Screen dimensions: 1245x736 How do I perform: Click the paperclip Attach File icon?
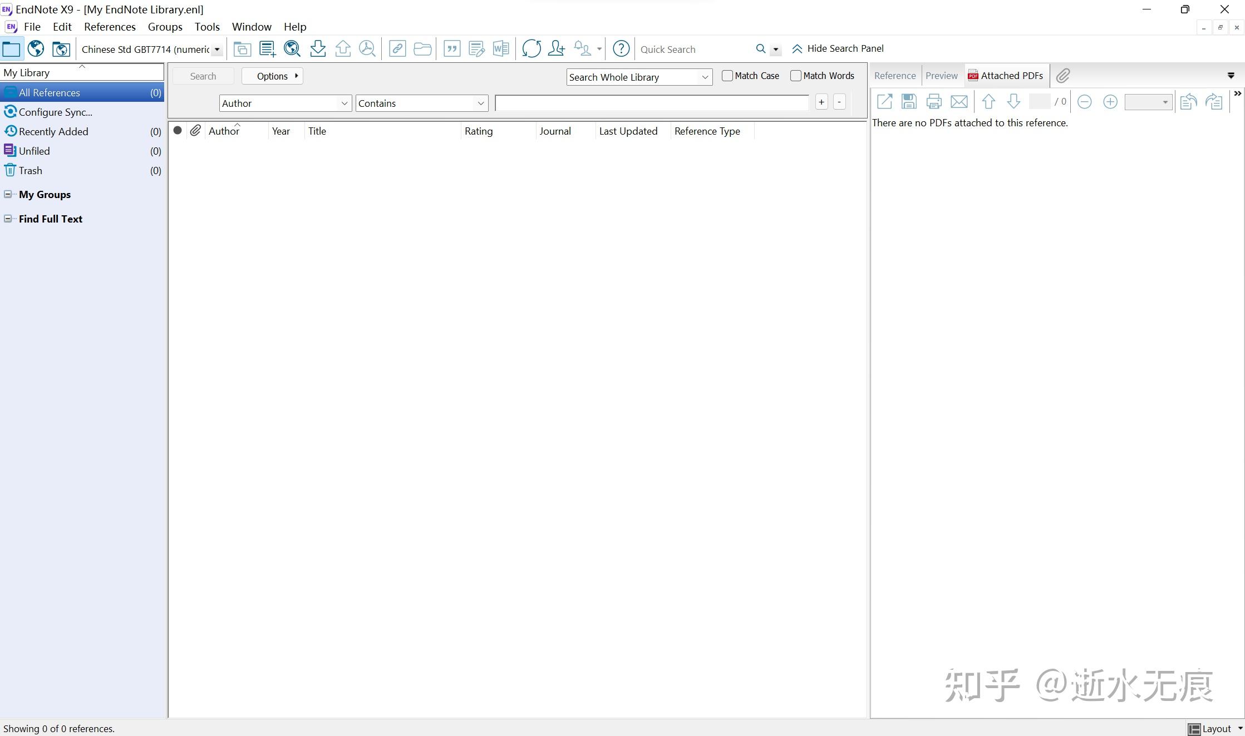pos(1063,76)
